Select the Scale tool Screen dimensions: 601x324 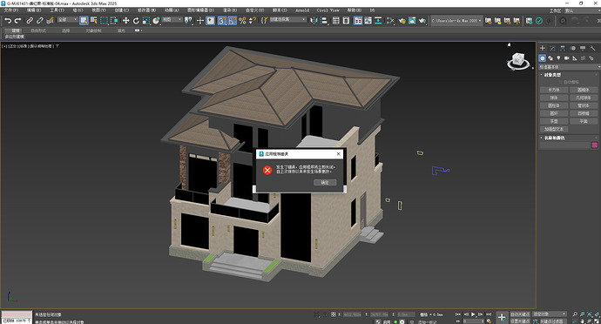pyautogui.click(x=146, y=21)
